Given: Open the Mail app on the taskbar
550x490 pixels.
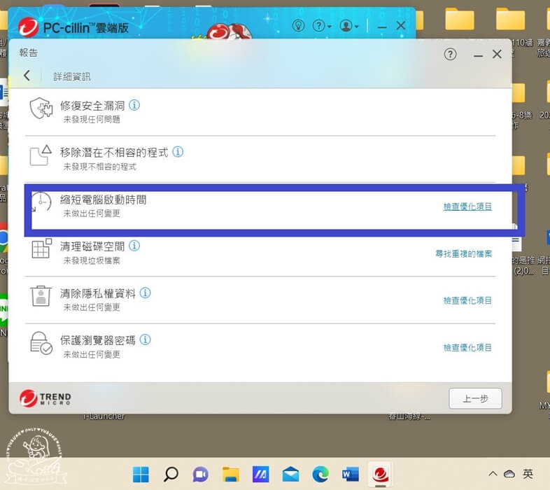Looking at the screenshot, I should (x=291, y=475).
